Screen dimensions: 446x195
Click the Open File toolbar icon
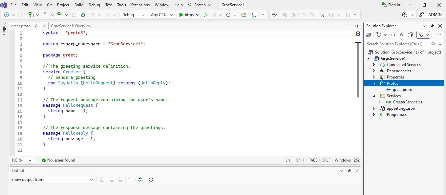coord(46,15)
